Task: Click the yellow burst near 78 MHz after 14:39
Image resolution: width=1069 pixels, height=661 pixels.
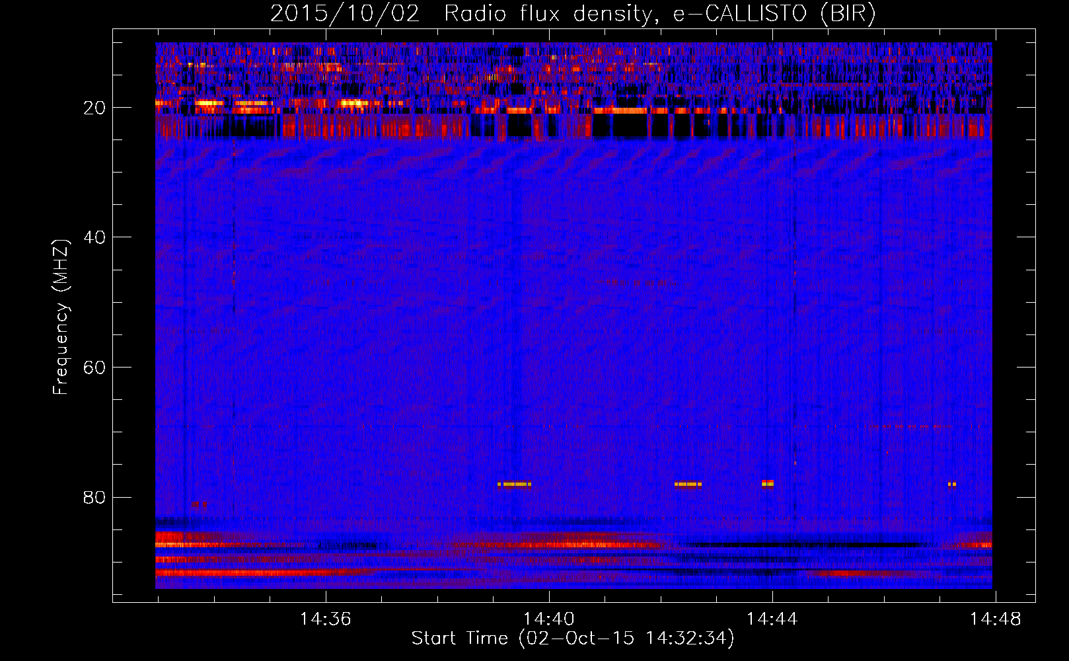Action: tap(514, 484)
